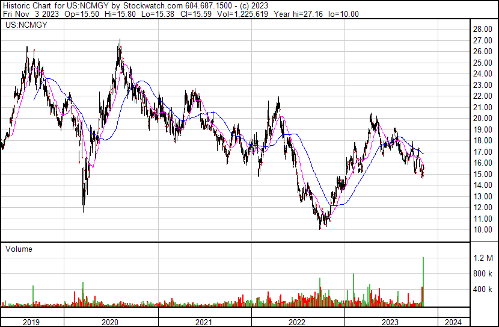
Task: Click the 16.00 price axis label
Action: coord(483,163)
